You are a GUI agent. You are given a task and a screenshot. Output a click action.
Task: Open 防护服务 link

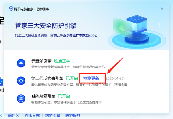click(73, 116)
